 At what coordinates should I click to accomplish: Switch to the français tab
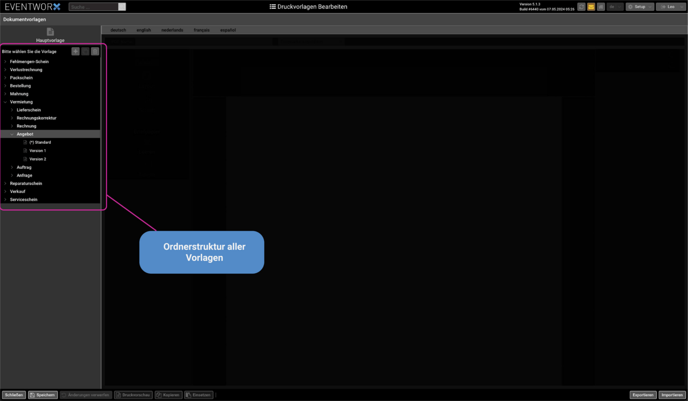[x=201, y=30]
